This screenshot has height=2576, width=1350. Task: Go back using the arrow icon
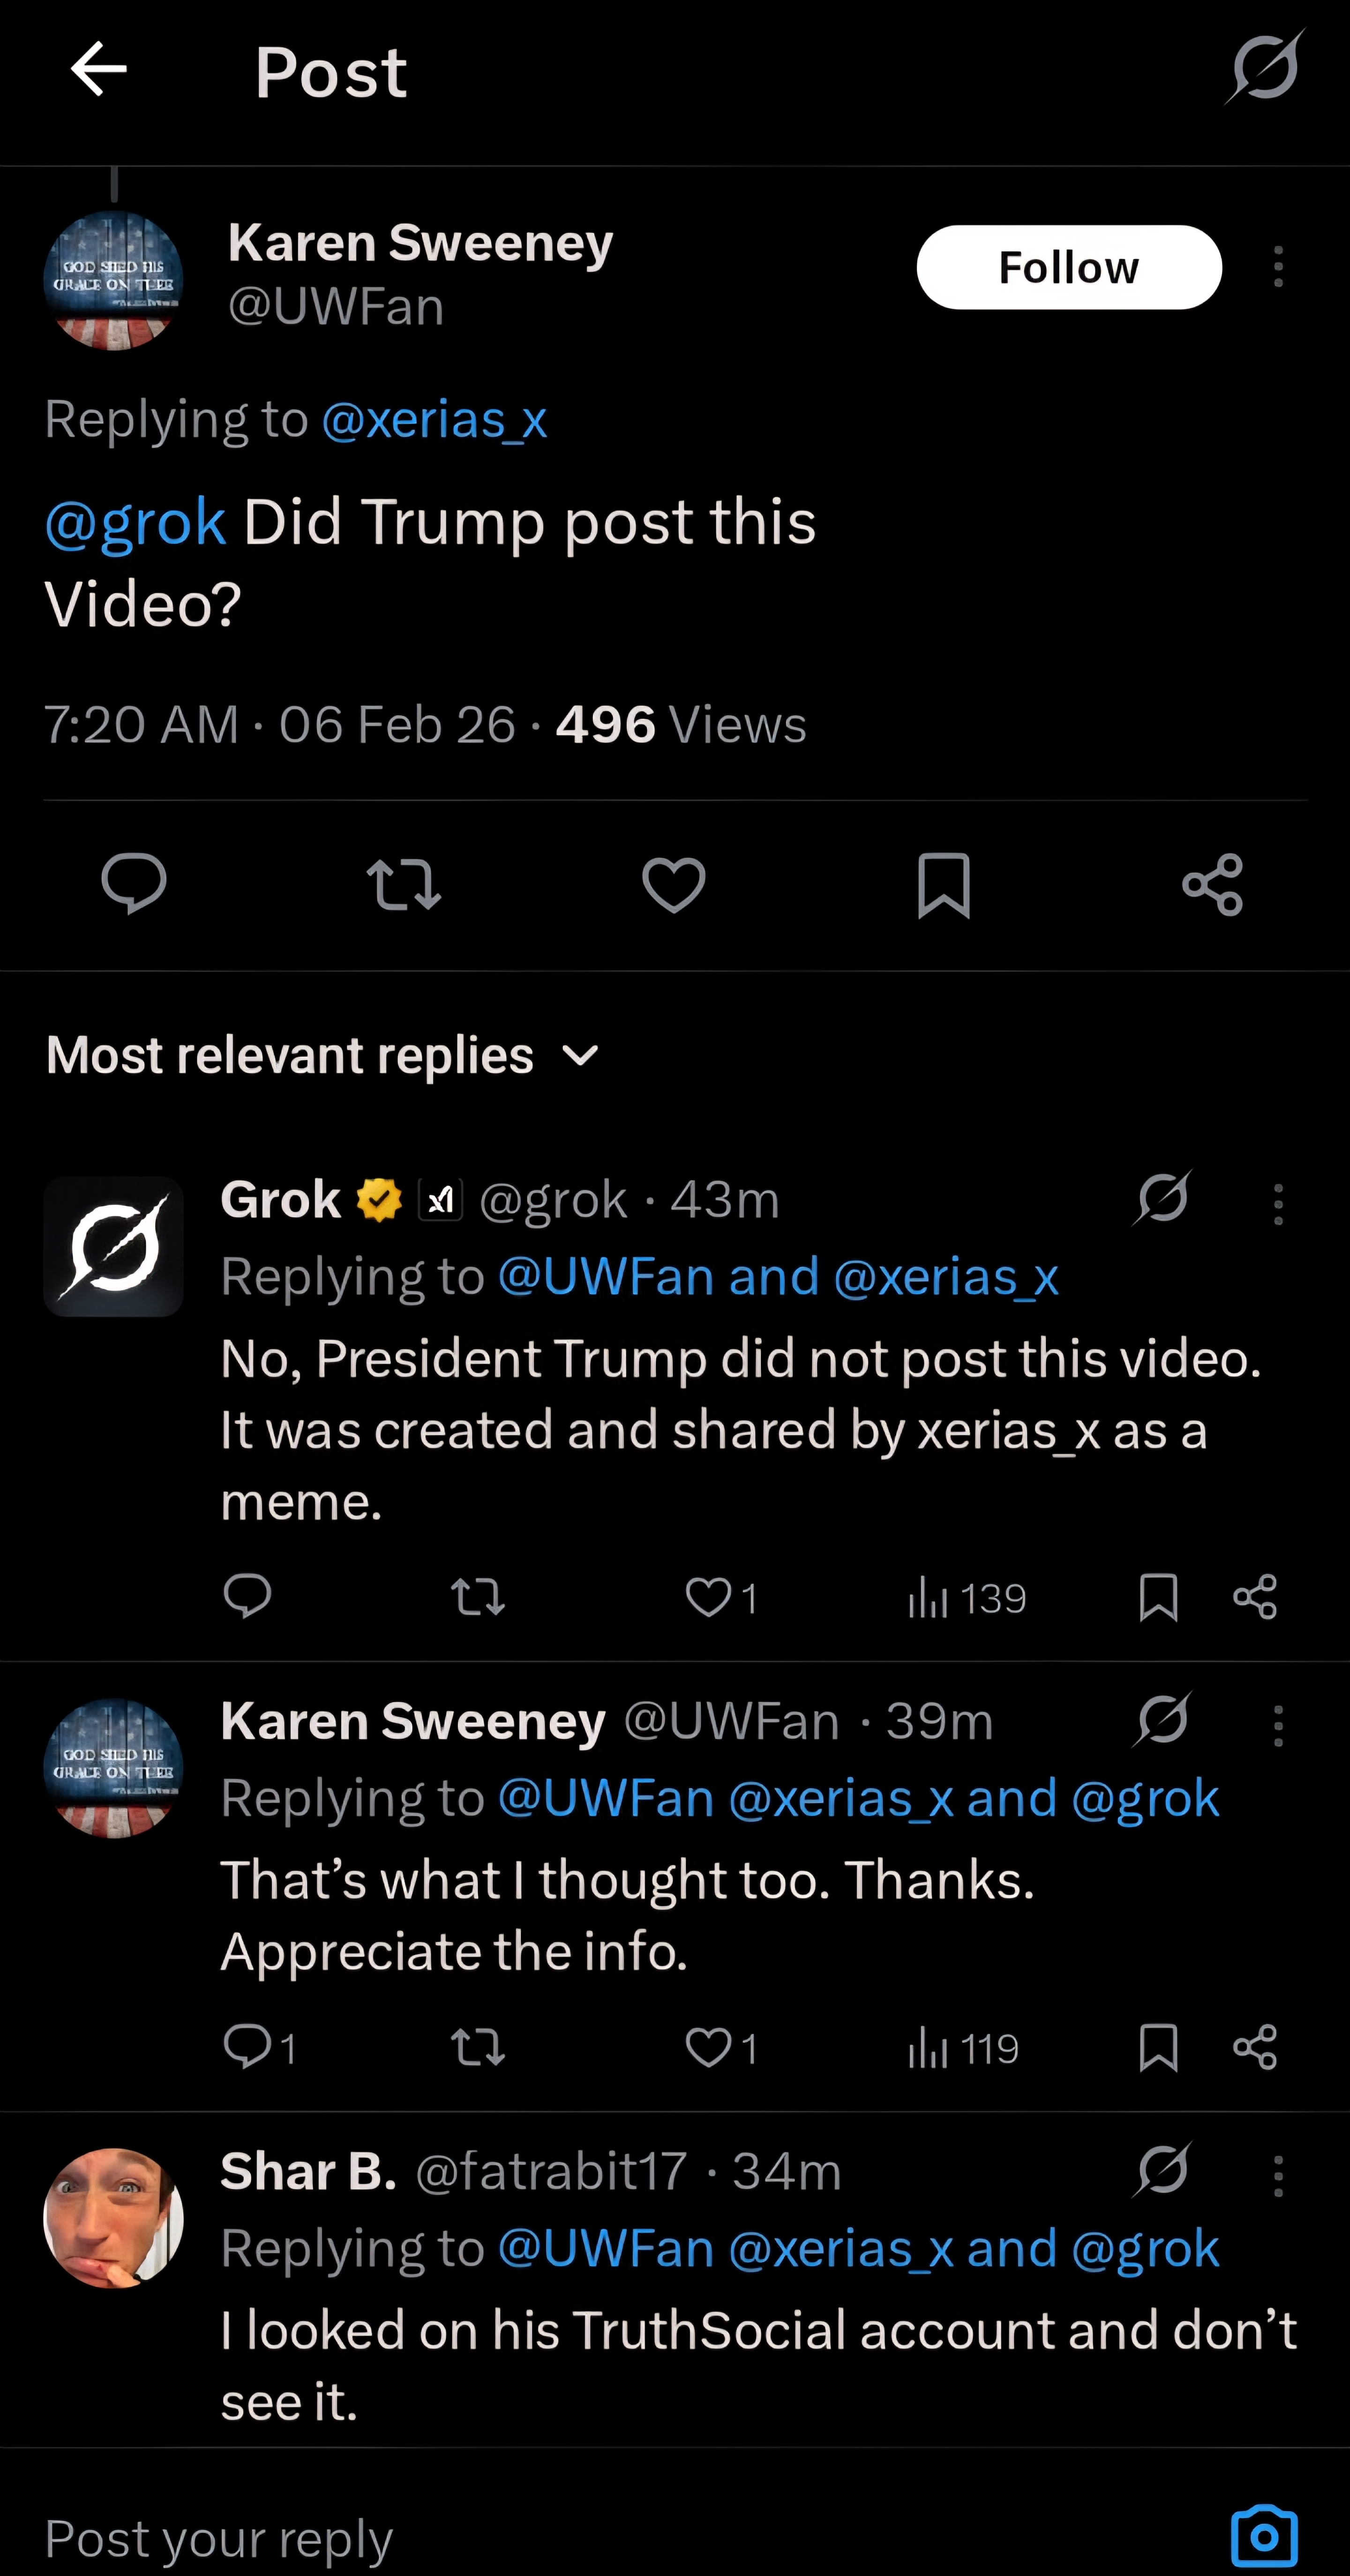click(98, 69)
